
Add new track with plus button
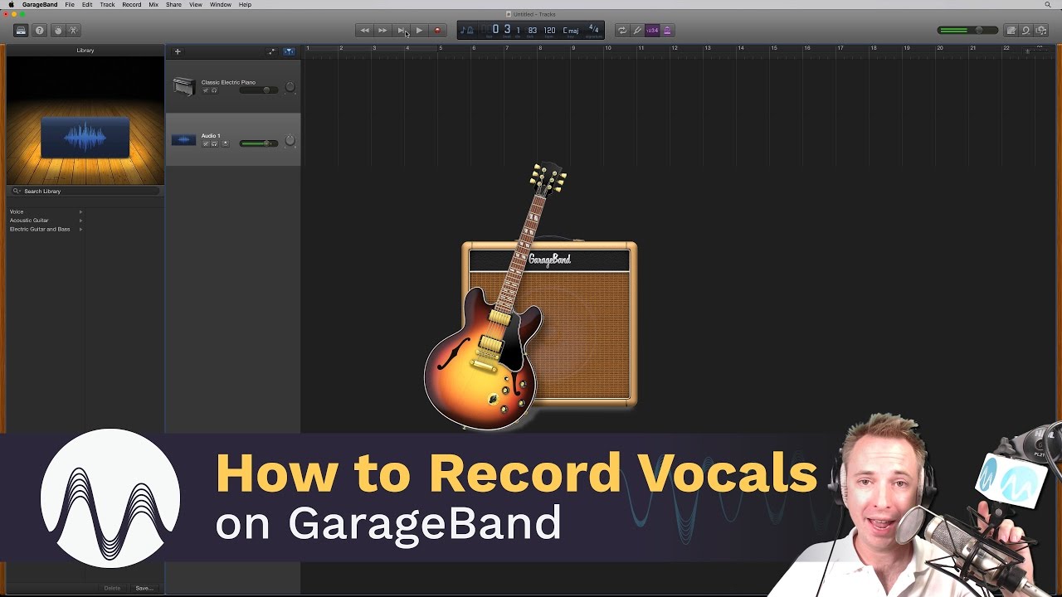point(178,51)
